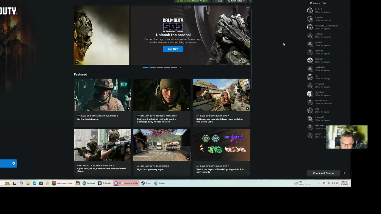This screenshot has width=381, height=214.
Task: Click external link icon on Esports World Cup card
Action: 247,174
